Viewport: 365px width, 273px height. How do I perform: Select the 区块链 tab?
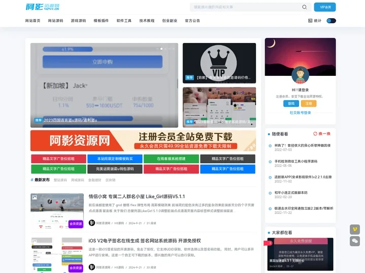point(111,180)
